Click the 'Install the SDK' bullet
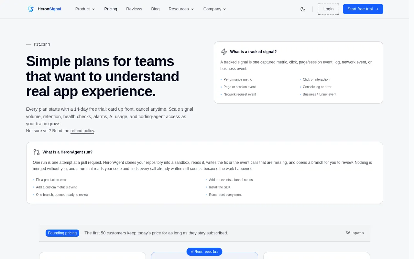Image resolution: width=414 pixels, height=259 pixels. click(x=220, y=187)
